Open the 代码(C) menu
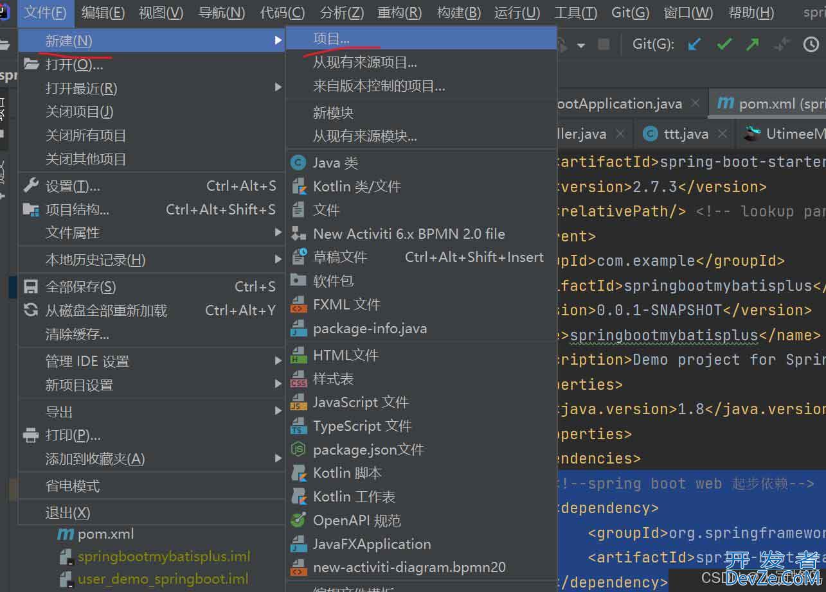This screenshot has width=826, height=592. tap(283, 12)
